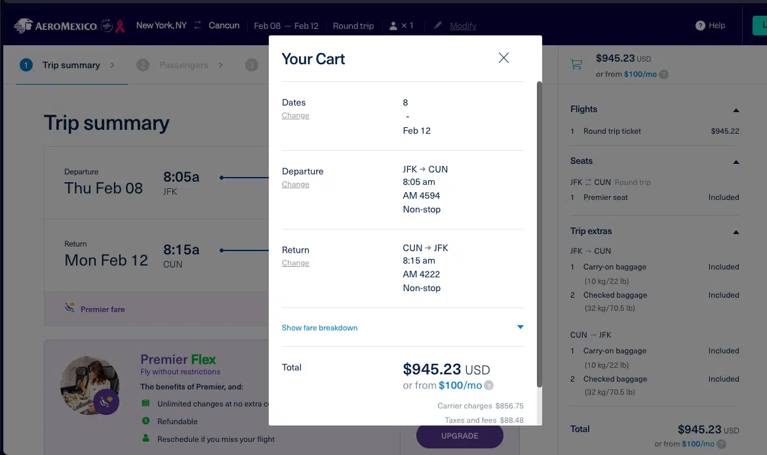Click the pencil icon next to Modify
Image resolution: width=767 pixels, height=455 pixels.
pyautogui.click(x=437, y=26)
